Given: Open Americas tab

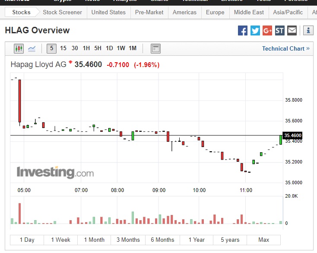Looking at the screenshot, I should 184,13.
